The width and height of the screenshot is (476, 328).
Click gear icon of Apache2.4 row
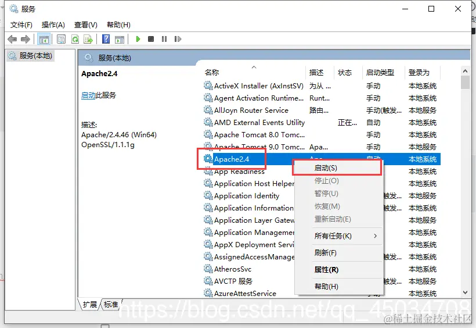tap(208, 159)
